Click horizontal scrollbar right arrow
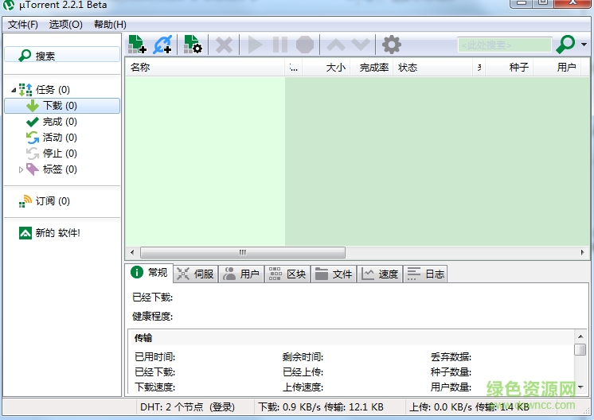 pyautogui.click(x=583, y=252)
